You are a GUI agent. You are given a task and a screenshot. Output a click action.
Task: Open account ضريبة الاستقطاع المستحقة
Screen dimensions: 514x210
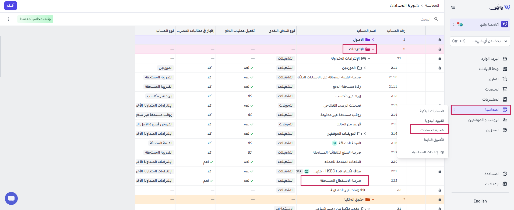(340, 181)
